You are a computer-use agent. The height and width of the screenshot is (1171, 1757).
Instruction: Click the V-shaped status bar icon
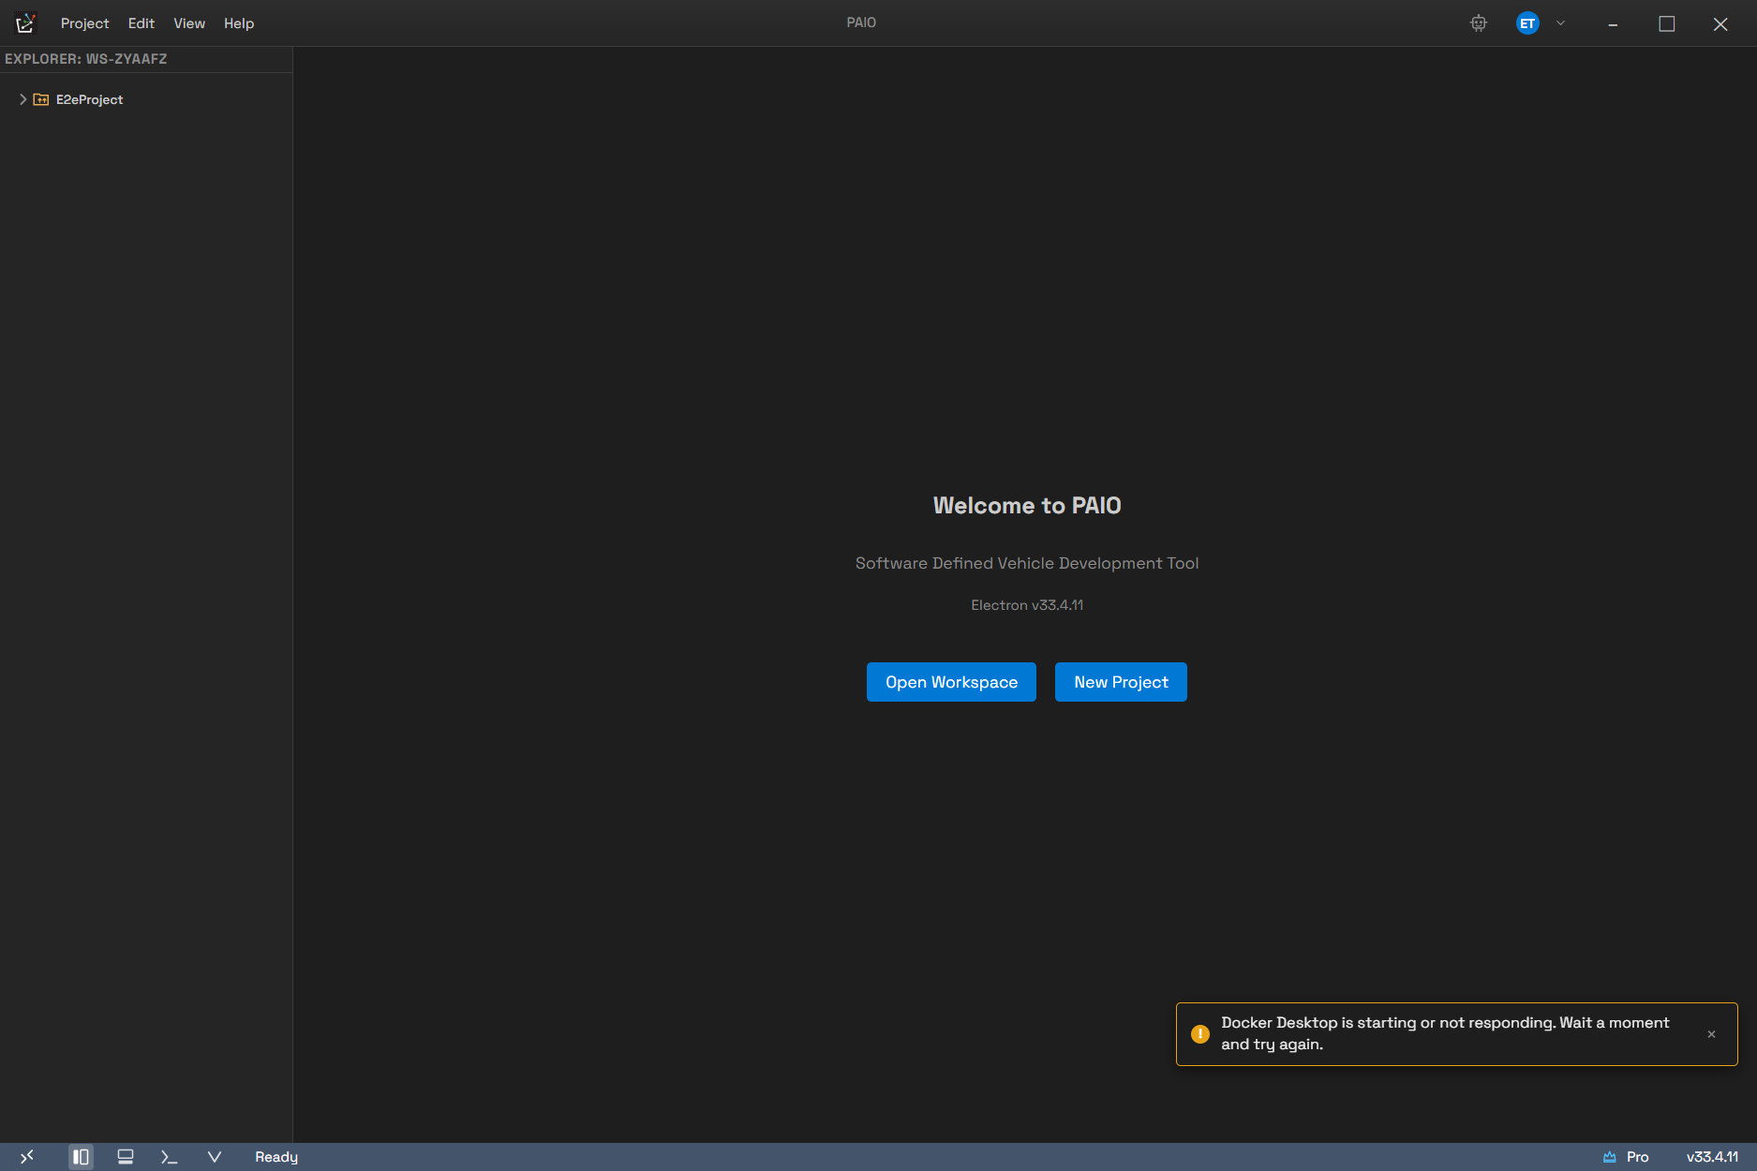215,1157
